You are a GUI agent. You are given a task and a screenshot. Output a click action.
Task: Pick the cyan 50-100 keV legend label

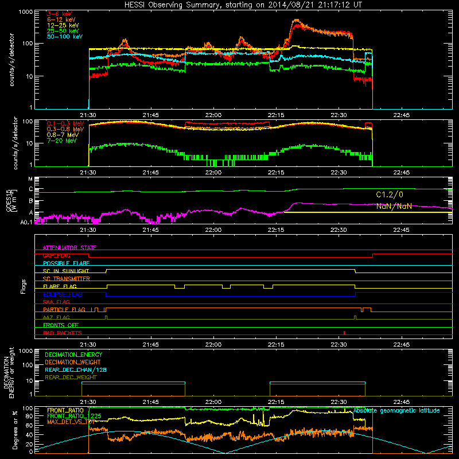(65, 37)
